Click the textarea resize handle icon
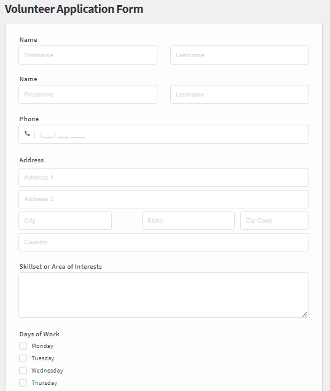 point(305,314)
